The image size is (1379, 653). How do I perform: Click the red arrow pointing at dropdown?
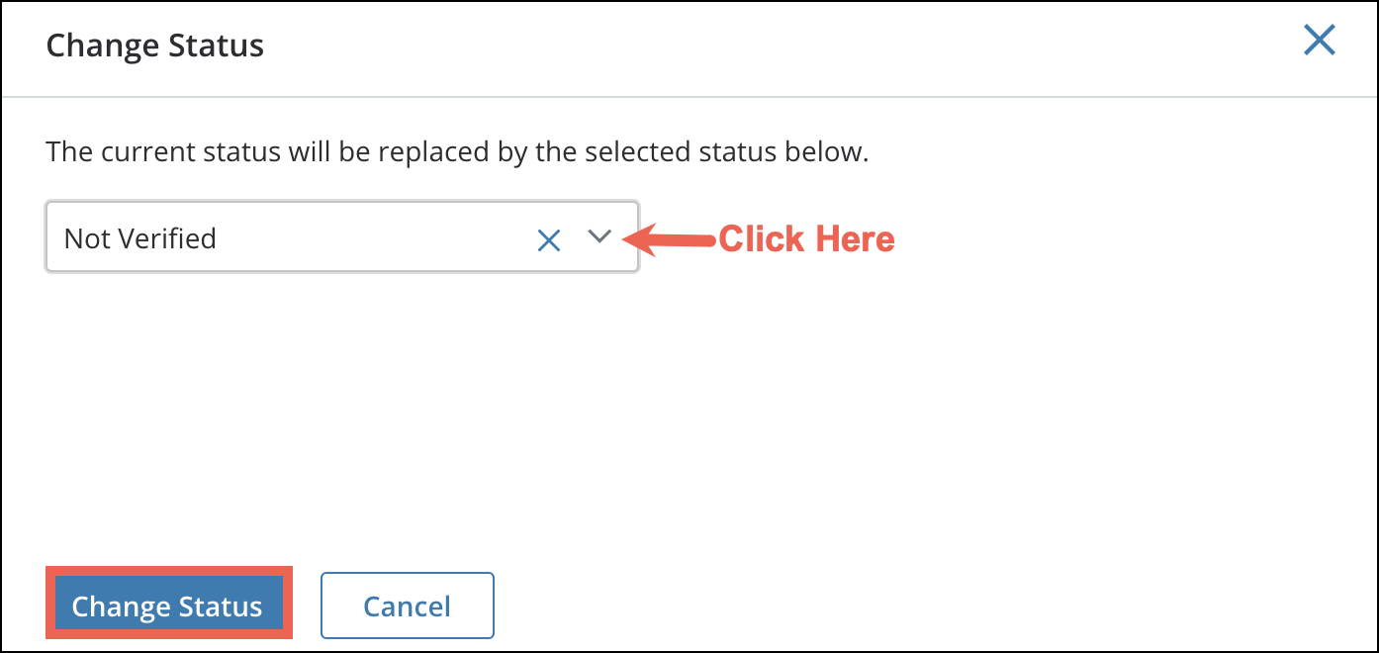point(672,238)
